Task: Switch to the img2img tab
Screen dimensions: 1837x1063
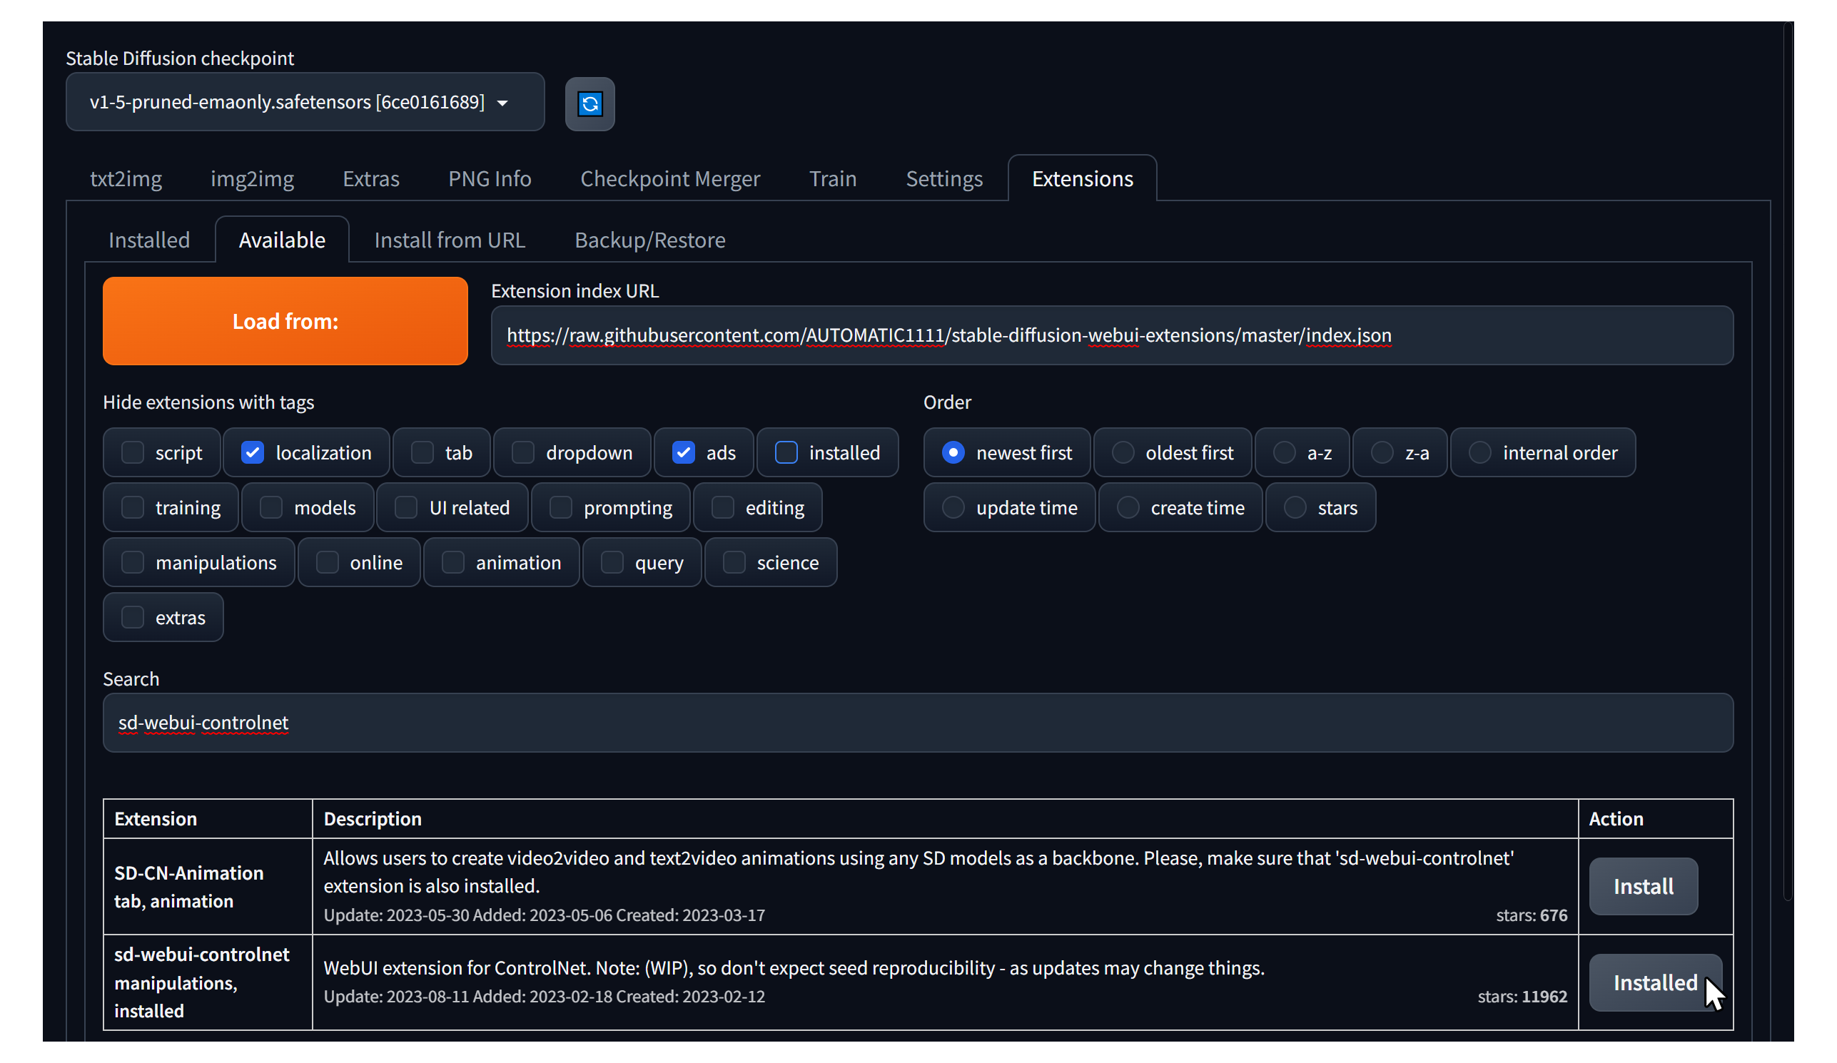Action: (x=252, y=178)
